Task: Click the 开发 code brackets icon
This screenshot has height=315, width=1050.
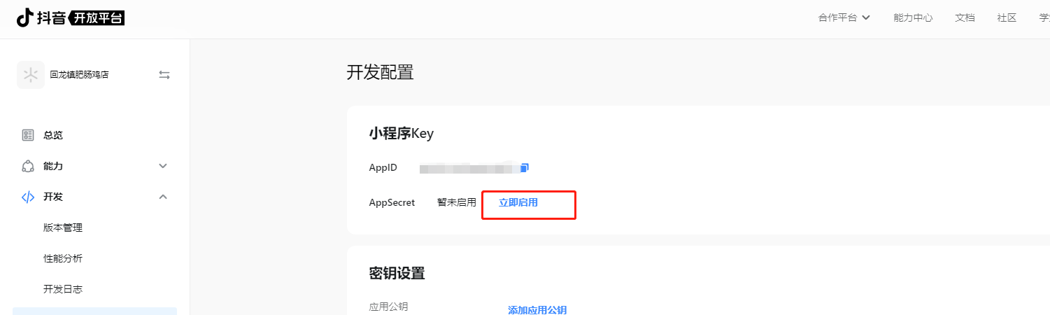Action: (x=28, y=197)
